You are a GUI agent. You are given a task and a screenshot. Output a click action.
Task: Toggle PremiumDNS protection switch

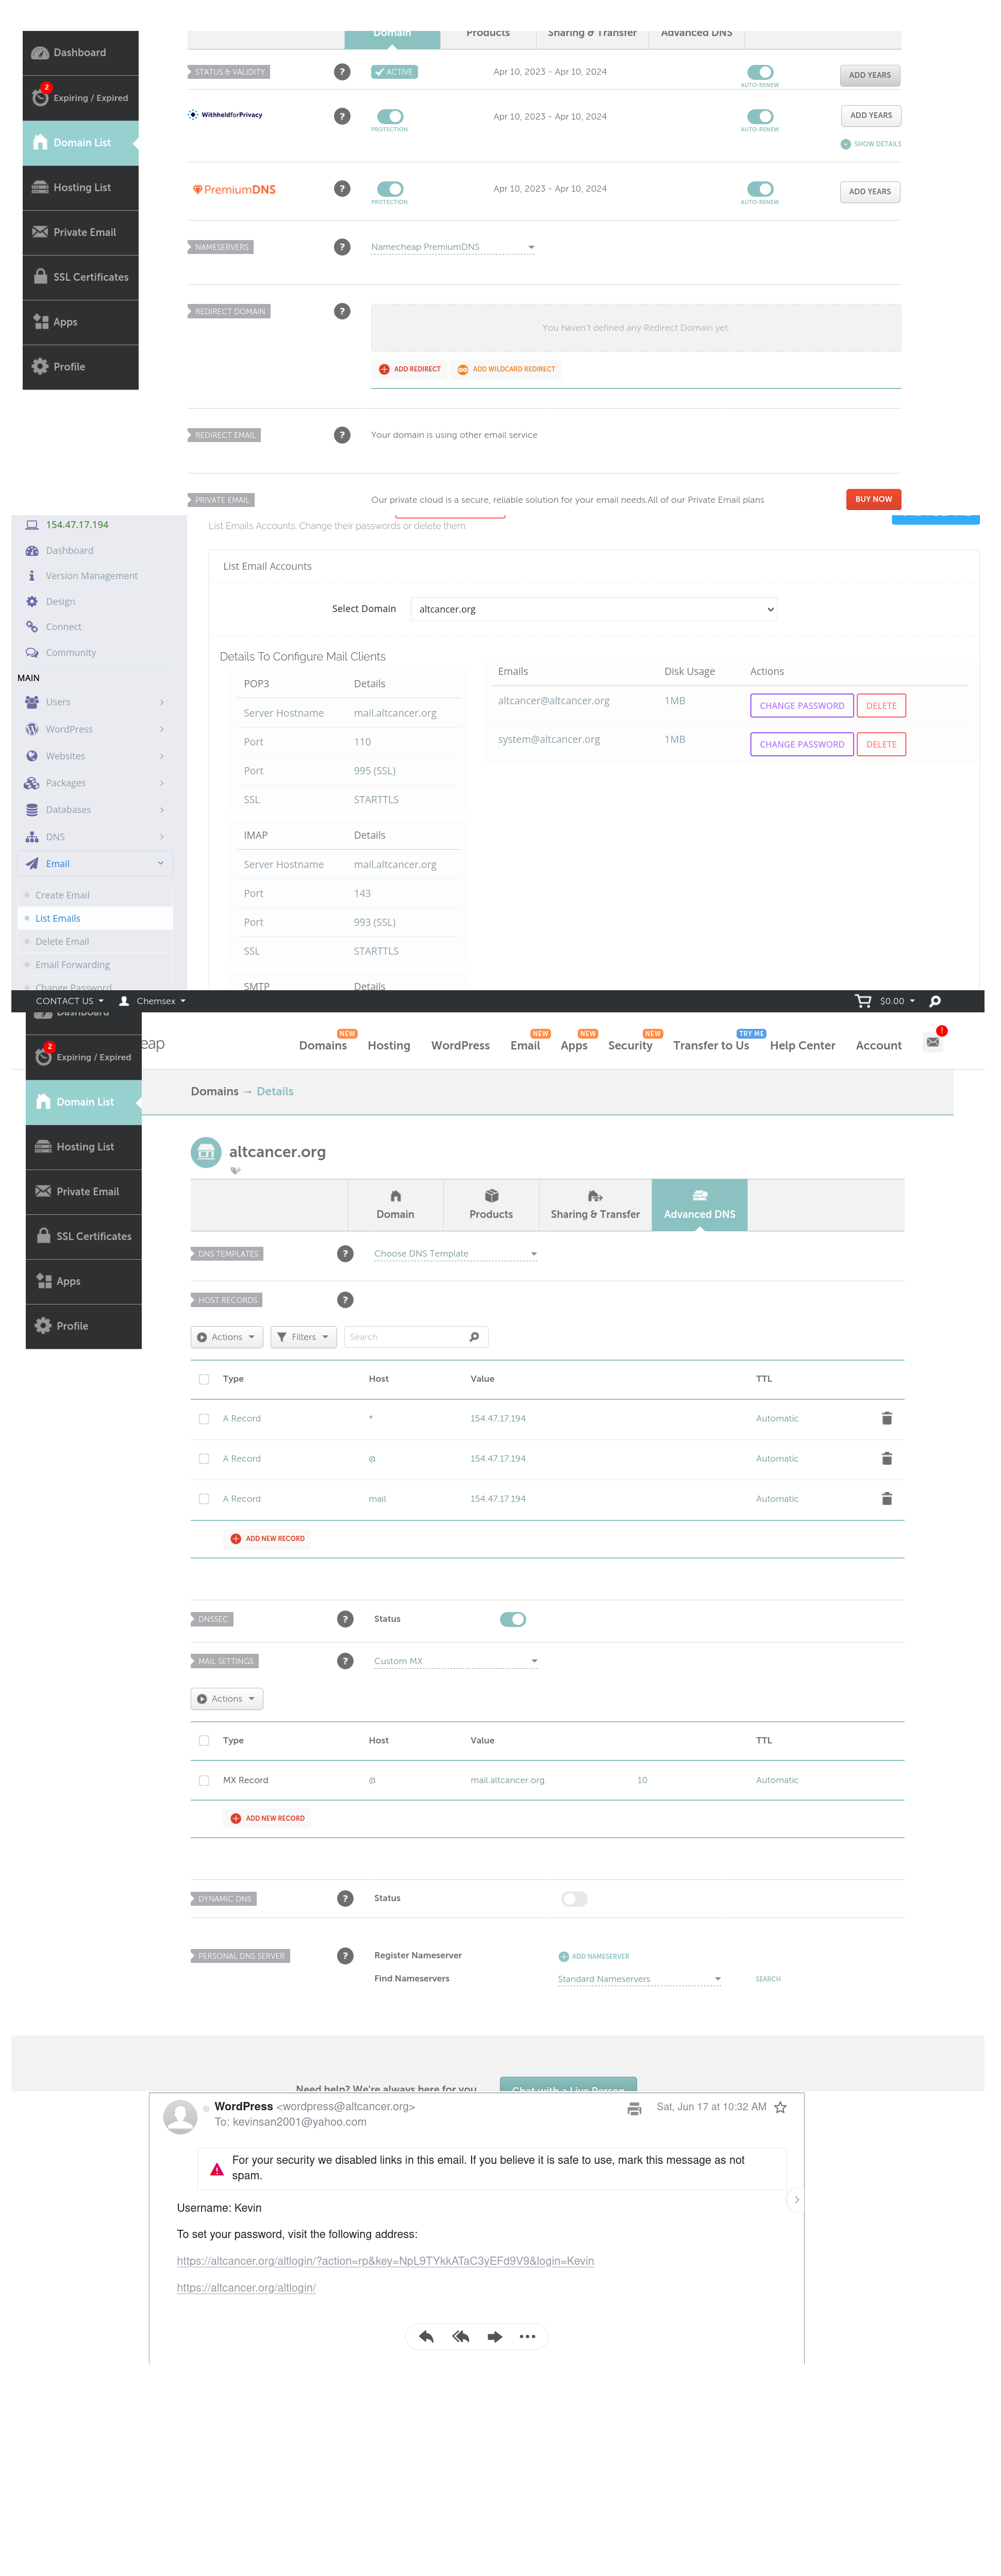390,189
